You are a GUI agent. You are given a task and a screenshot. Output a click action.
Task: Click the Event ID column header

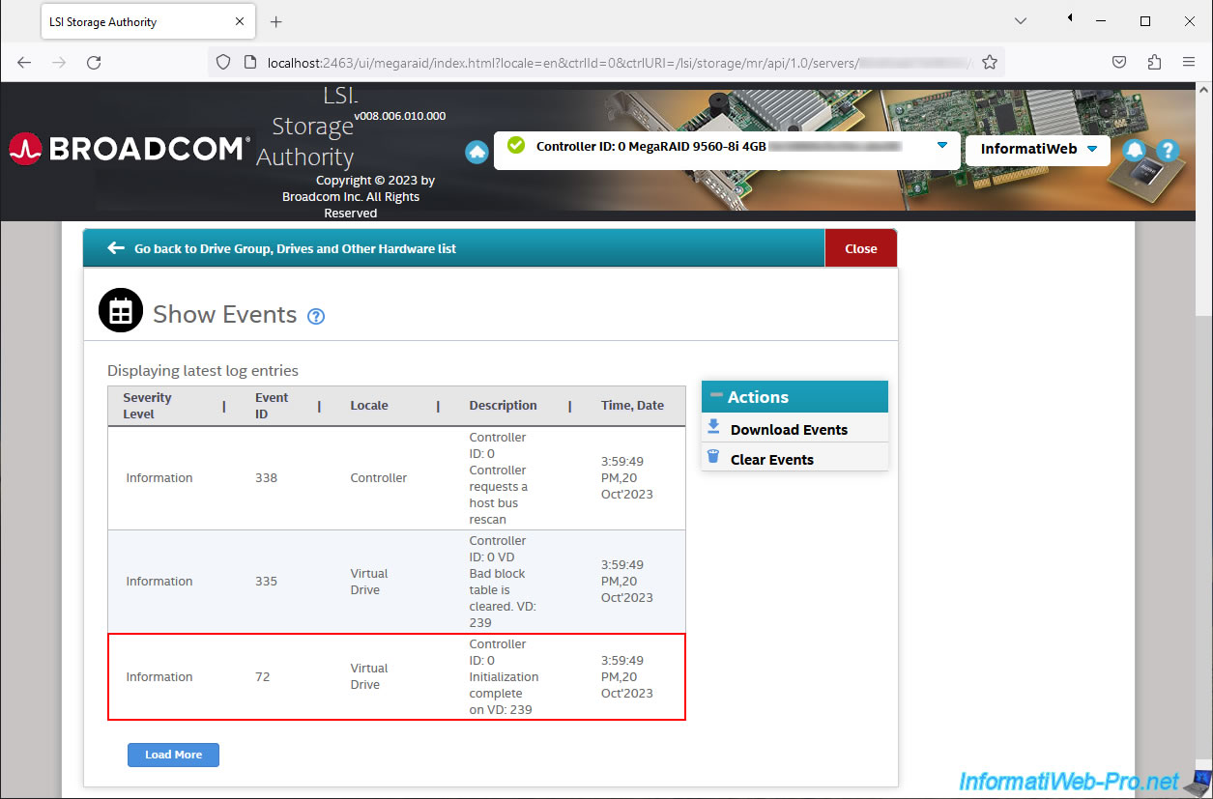pyautogui.click(x=272, y=406)
